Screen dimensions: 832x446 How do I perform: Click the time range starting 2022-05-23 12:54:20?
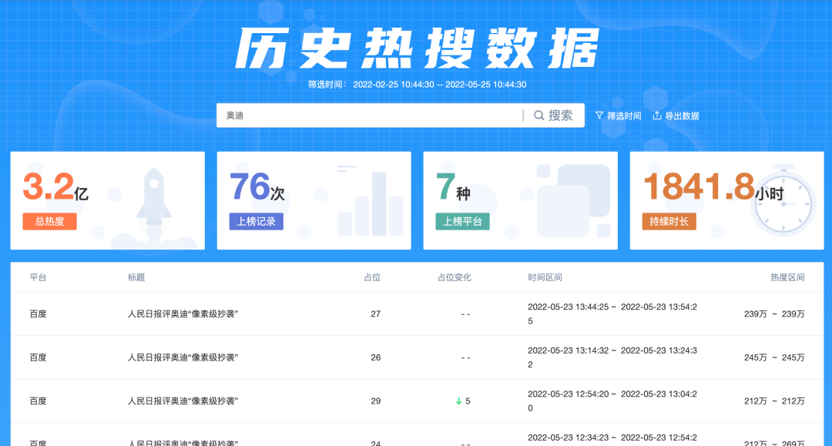click(x=612, y=401)
